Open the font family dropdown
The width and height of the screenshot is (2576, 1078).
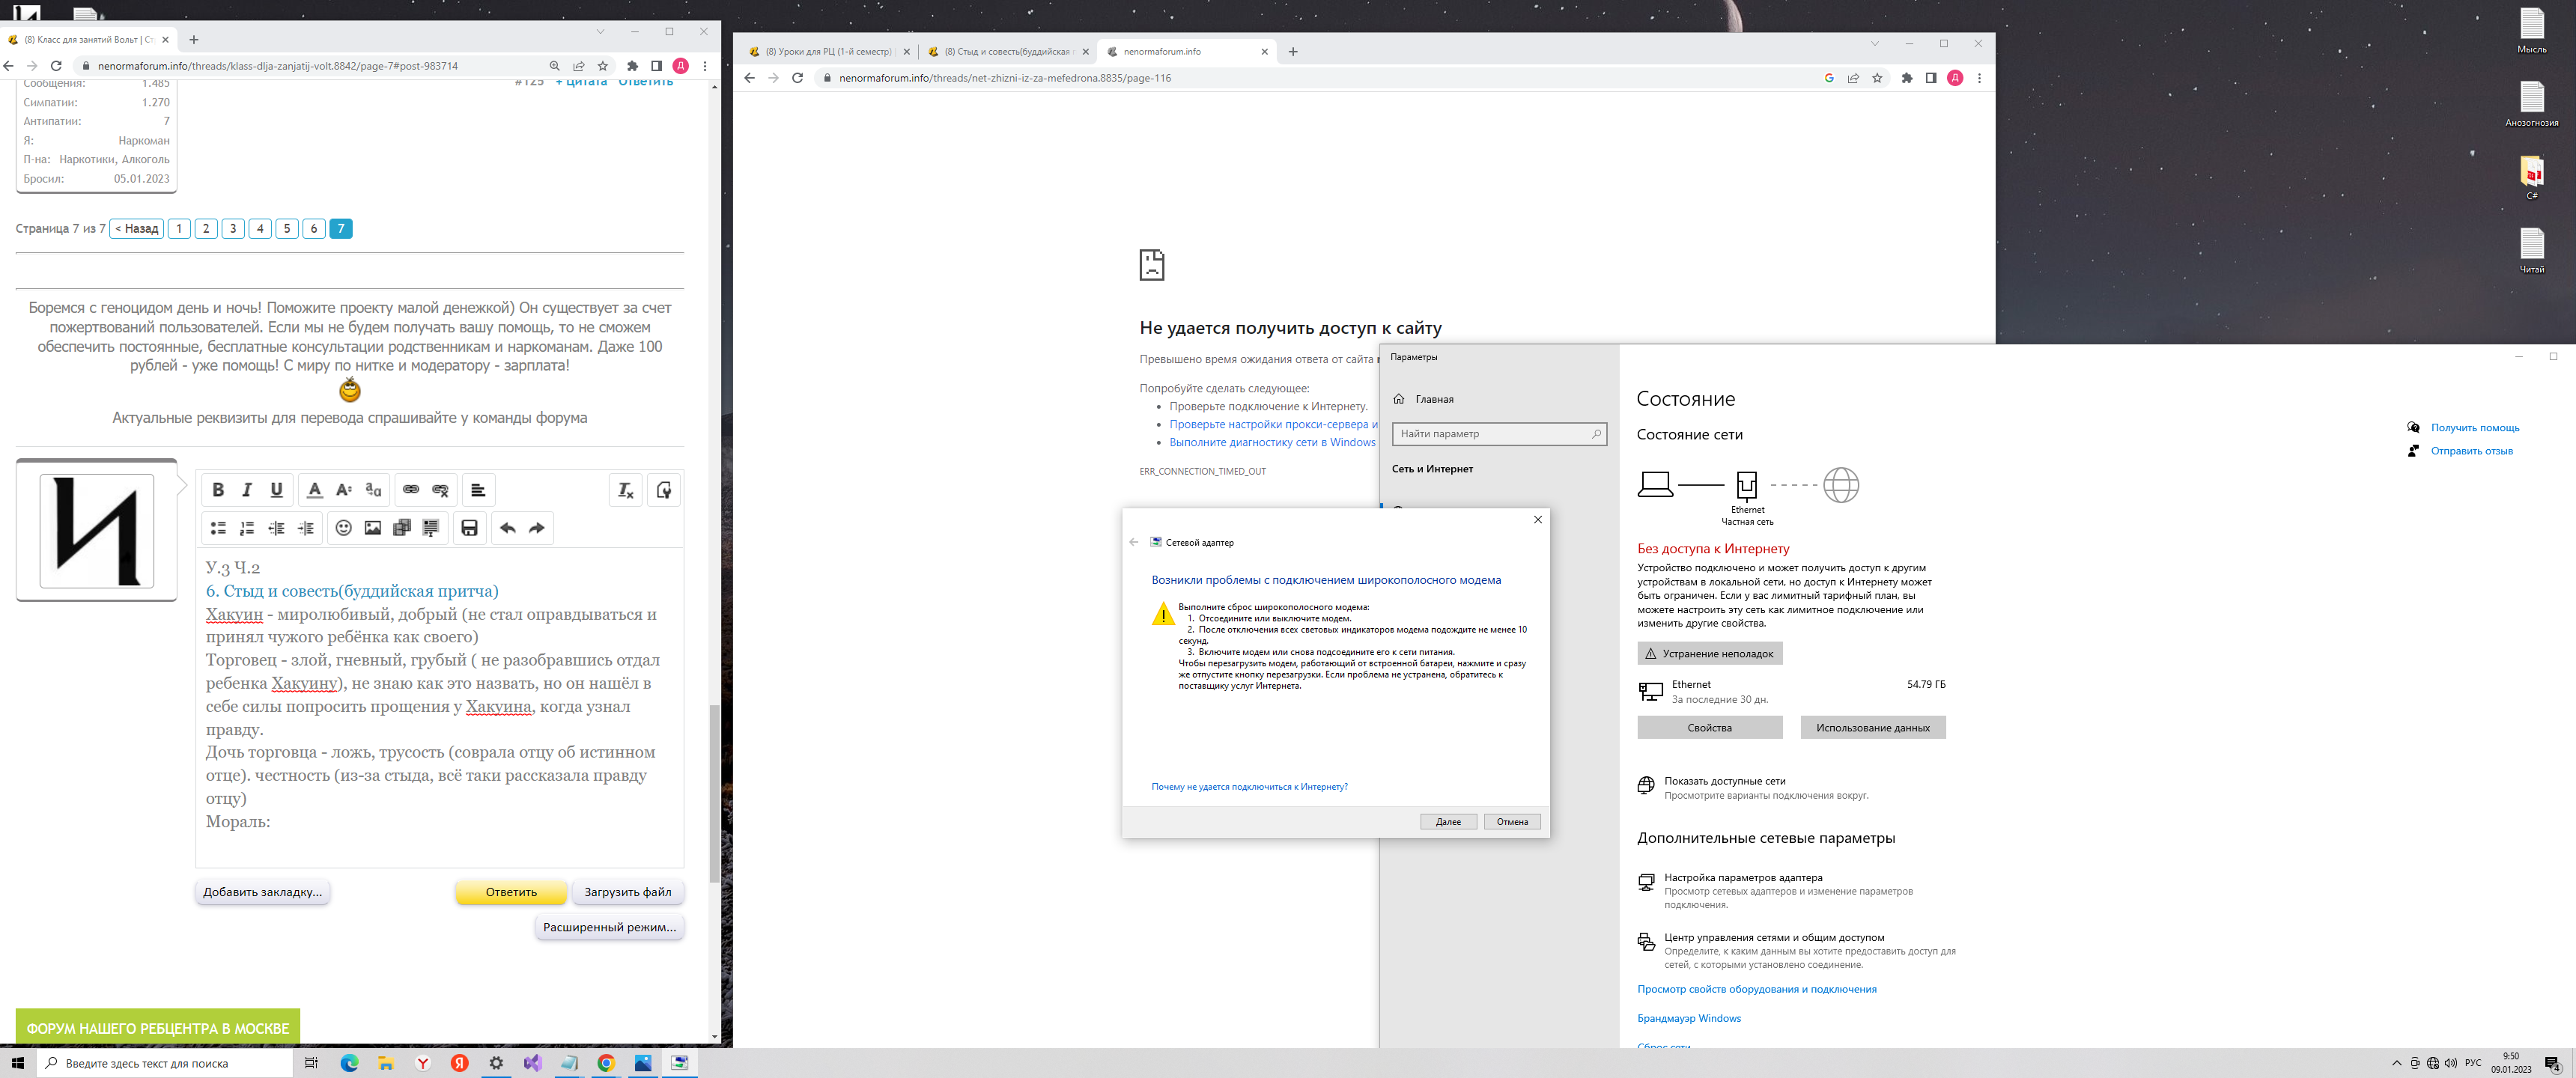pyautogui.click(x=373, y=490)
